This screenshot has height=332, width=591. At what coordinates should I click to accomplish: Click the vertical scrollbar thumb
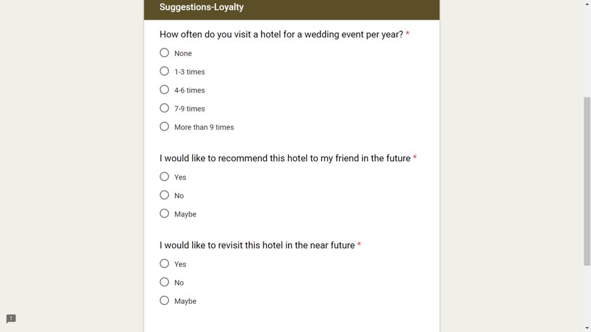587,182
